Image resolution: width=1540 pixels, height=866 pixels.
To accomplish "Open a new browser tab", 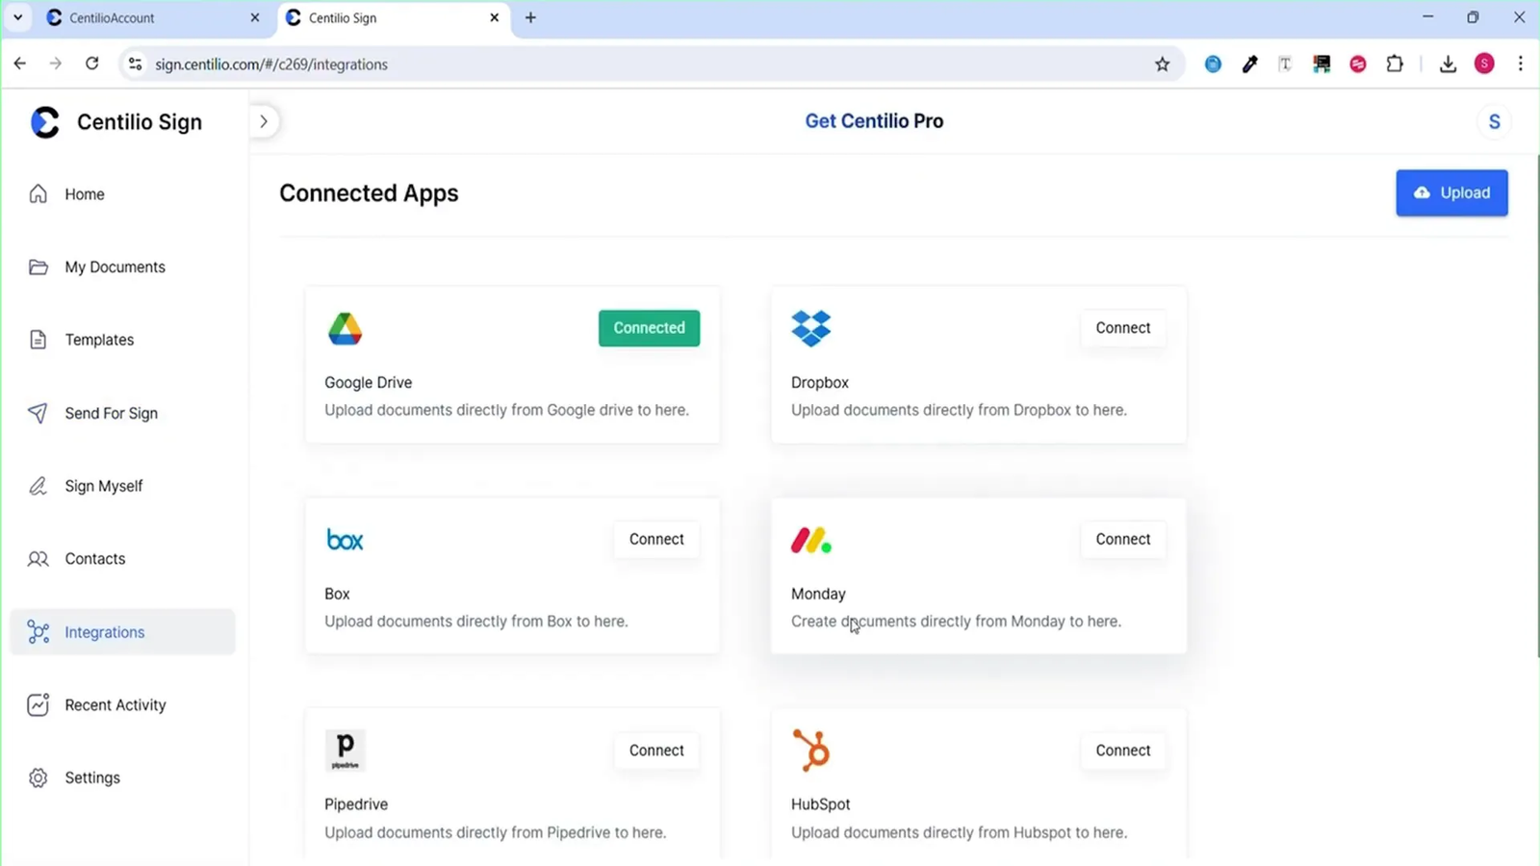I will (x=530, y=17).
